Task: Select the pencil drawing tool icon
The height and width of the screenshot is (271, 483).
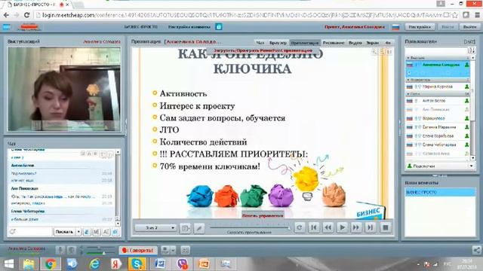Action: pos(199,228)
